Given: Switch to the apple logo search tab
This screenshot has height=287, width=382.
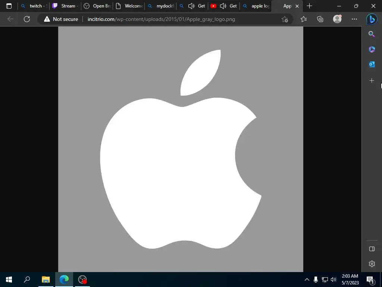Looking at the screenshot, I should 256,6.
